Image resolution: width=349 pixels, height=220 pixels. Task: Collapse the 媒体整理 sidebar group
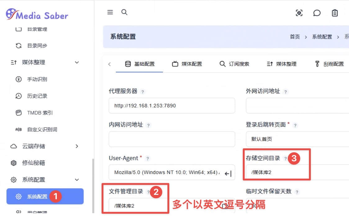pos(77,63)
